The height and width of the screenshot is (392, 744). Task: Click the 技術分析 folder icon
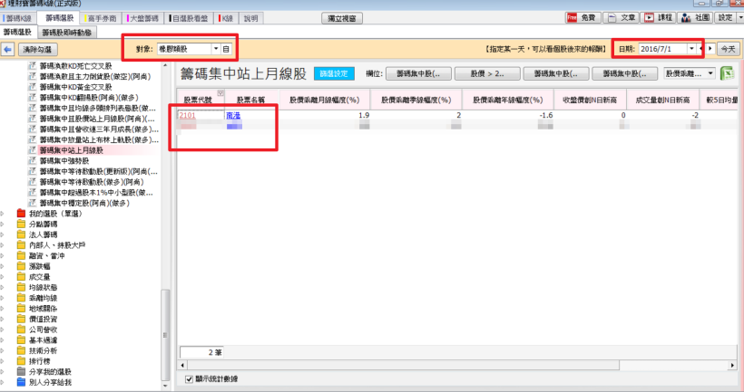[x=21, y=350]
